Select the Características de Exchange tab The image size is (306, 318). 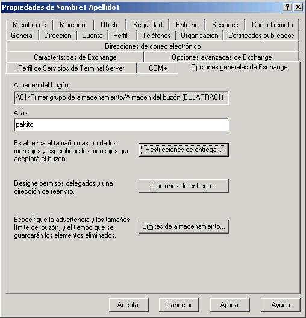tap(75, 57)
